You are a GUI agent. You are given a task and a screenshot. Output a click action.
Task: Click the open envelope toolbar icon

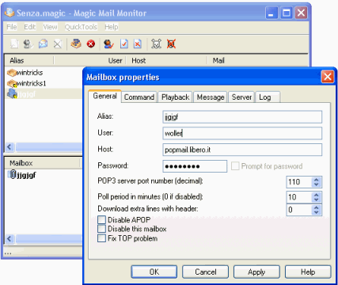click(43, 44)
